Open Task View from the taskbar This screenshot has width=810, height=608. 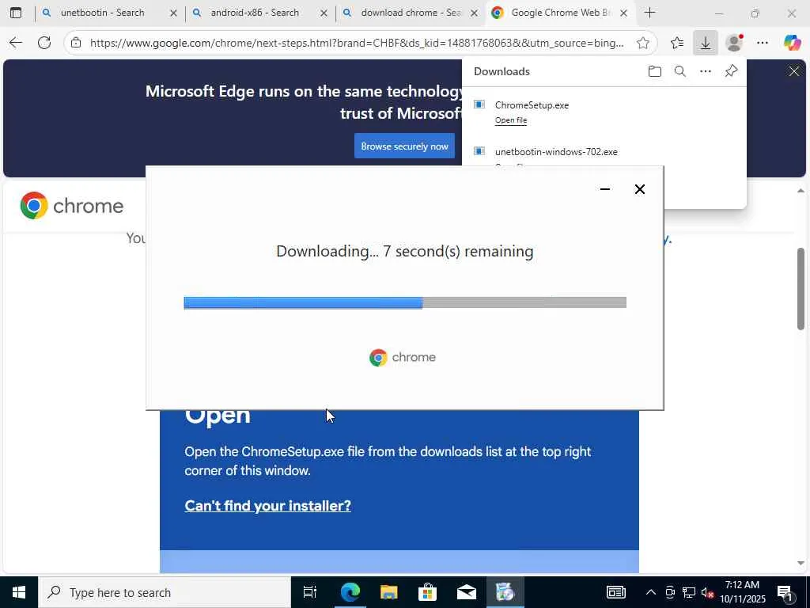[309, 592]
